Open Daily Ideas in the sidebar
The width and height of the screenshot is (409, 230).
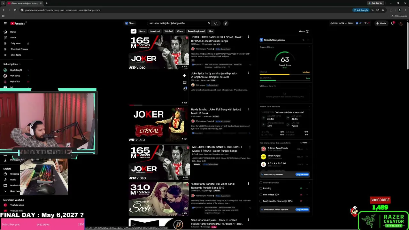(x=15, y=43)
